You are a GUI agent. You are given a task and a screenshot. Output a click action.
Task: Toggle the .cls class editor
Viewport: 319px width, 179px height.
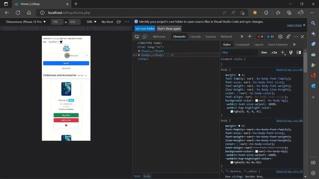[x=274, y=53]
